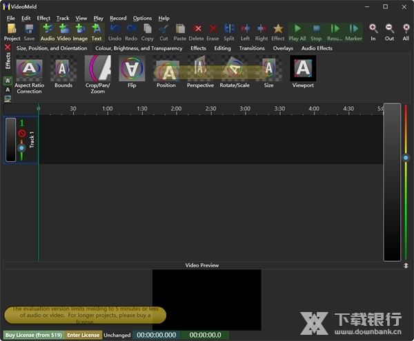The height and width of the screenshot is (341, 414).
Task: Switch to the Transitions tab
Action: tap(252, 48)
